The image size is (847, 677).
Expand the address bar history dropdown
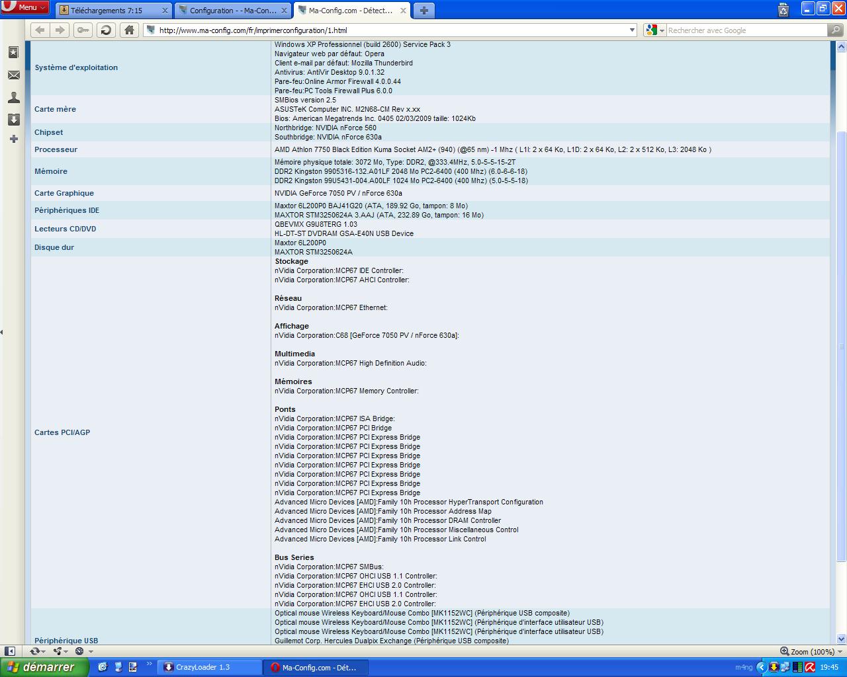[632, 30]
